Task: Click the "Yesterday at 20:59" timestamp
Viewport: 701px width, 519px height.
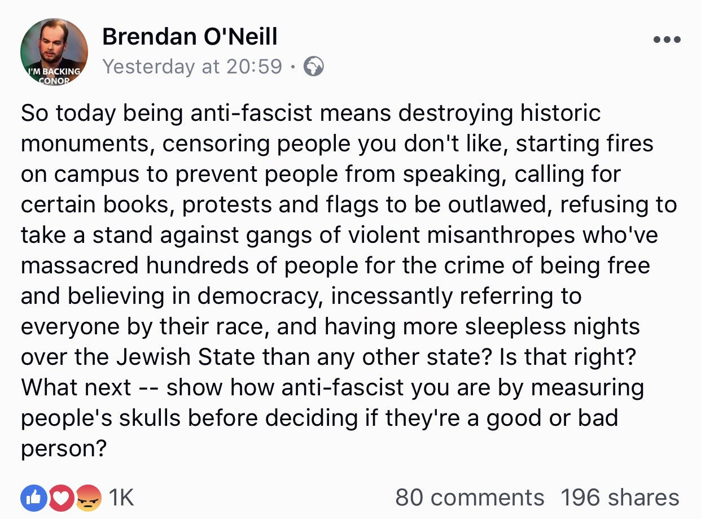Action: [192, 67]
